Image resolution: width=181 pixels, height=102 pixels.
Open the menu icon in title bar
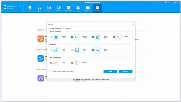169,3
